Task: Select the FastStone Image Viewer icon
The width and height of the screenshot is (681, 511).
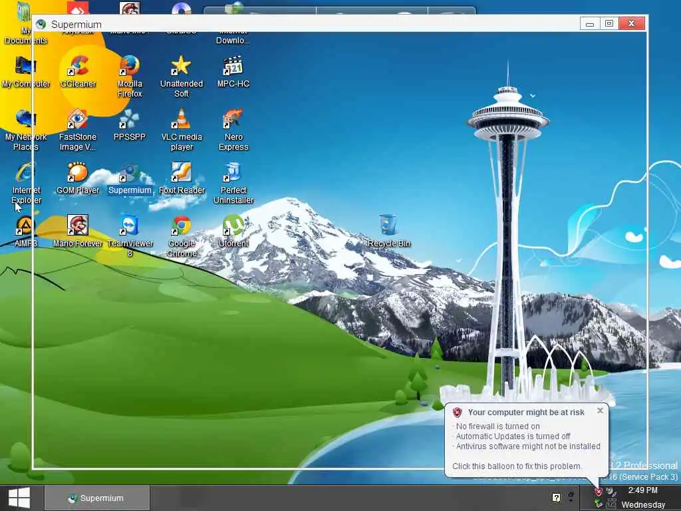Action: (78, 130)
